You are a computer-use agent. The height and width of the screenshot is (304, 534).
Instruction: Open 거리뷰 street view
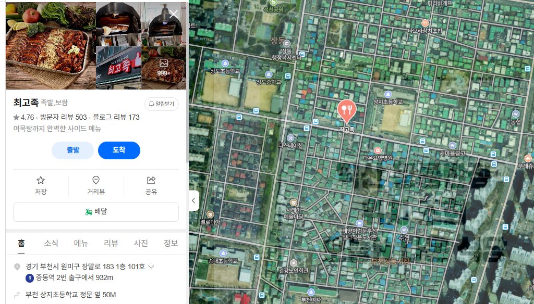click(96, 186)
